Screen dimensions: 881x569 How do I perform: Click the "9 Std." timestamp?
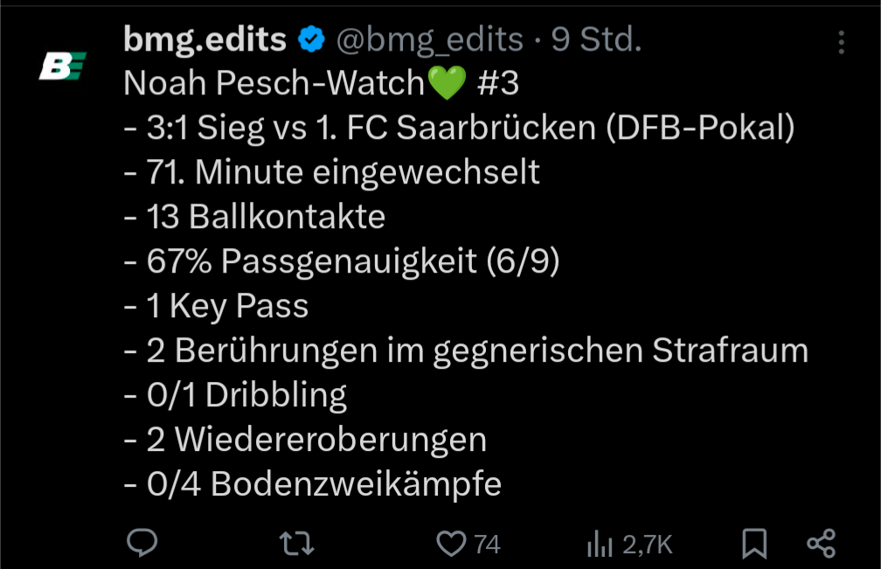click(596, 39)
